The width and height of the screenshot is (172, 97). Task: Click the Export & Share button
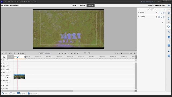(x=160, y=5)
